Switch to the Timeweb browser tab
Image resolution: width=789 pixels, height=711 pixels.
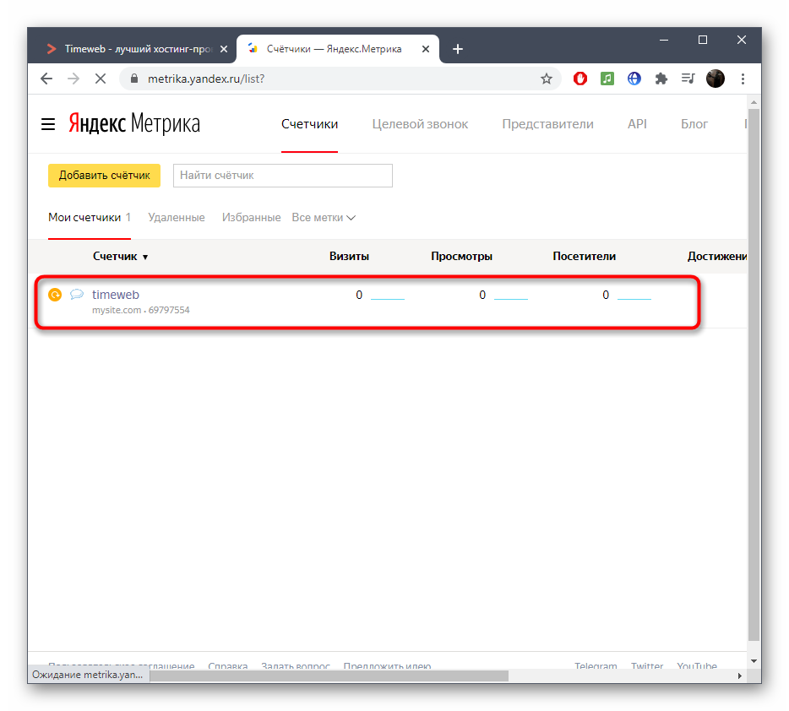click(133, 49)
